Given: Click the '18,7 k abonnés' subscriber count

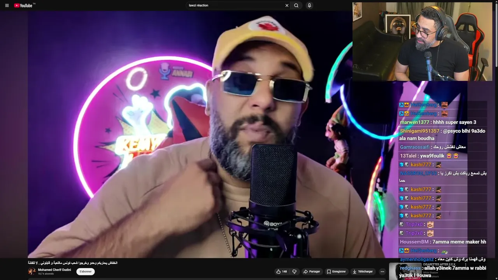Looking at the screenshot, I should click(46, 274).
